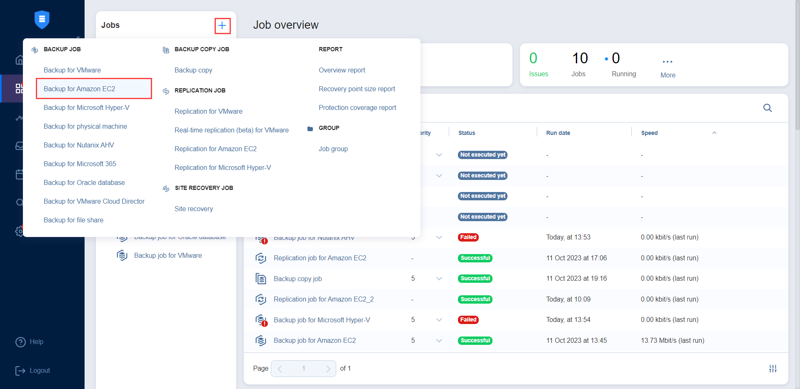Click the failed Microsoft Hyper-V job icon

[x=261, y=320]
